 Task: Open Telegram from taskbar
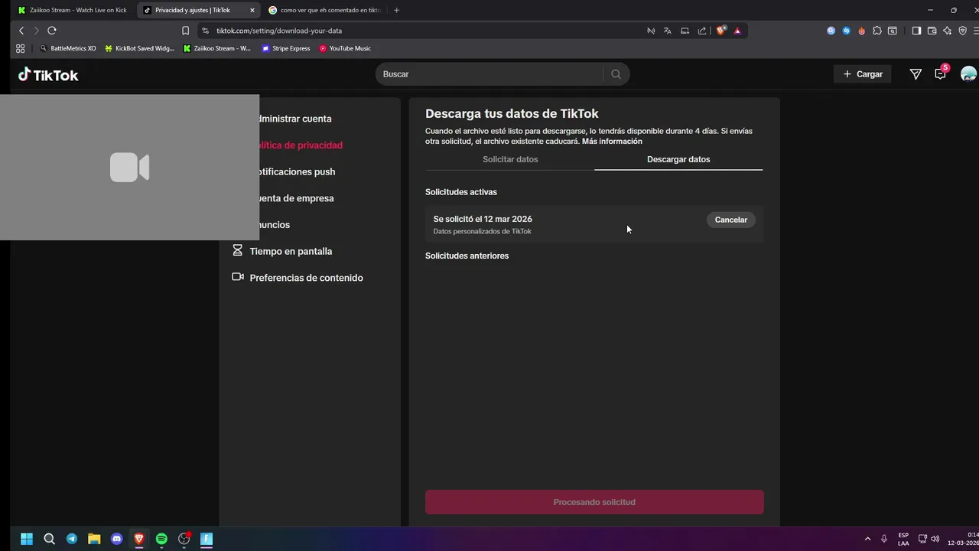[72, 539]
